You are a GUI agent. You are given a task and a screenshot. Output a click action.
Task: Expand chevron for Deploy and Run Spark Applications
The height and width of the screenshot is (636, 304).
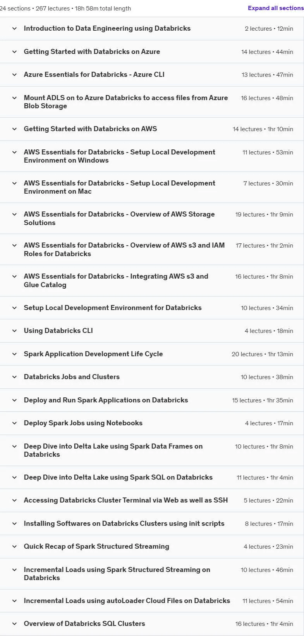coord(14,400)
